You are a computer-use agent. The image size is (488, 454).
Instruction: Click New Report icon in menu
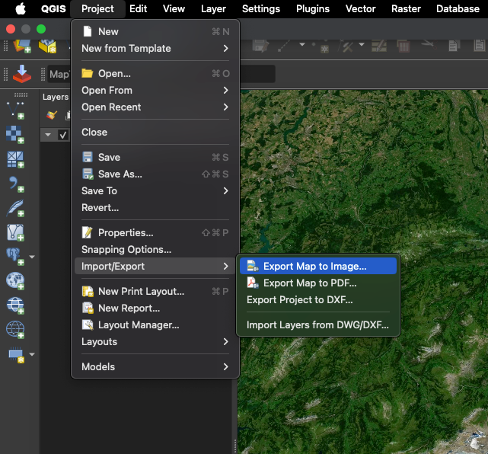[88, 308]
